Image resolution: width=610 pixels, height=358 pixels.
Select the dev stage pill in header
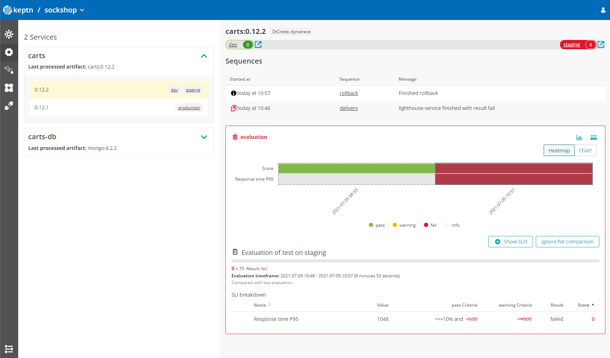pyautogui.click(x=239, y=45)
